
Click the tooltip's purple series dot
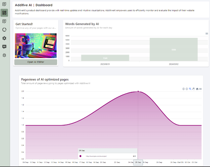pyautogui.click(x=80, y=156)
